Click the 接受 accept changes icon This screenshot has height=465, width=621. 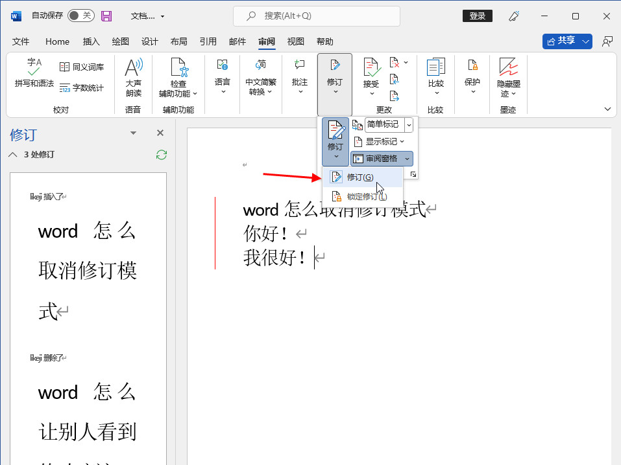tap(371, 67)
